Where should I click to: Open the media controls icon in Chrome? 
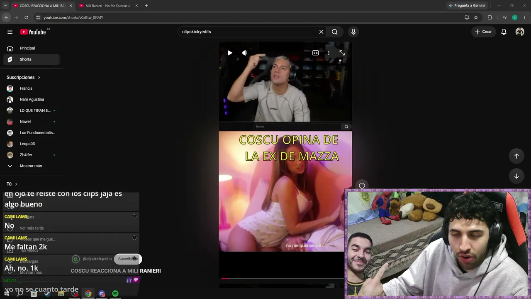pos(504,17)
